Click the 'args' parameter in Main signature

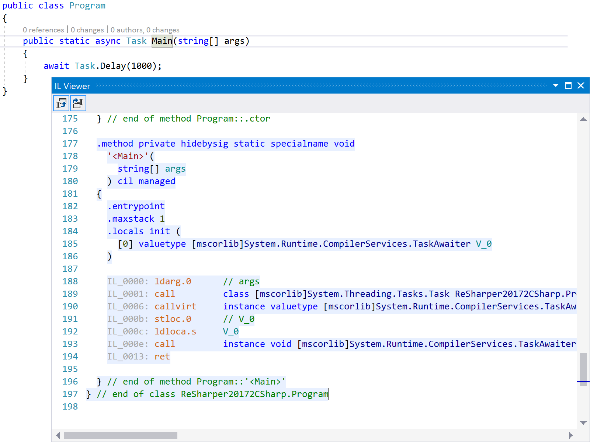(234, 41)
